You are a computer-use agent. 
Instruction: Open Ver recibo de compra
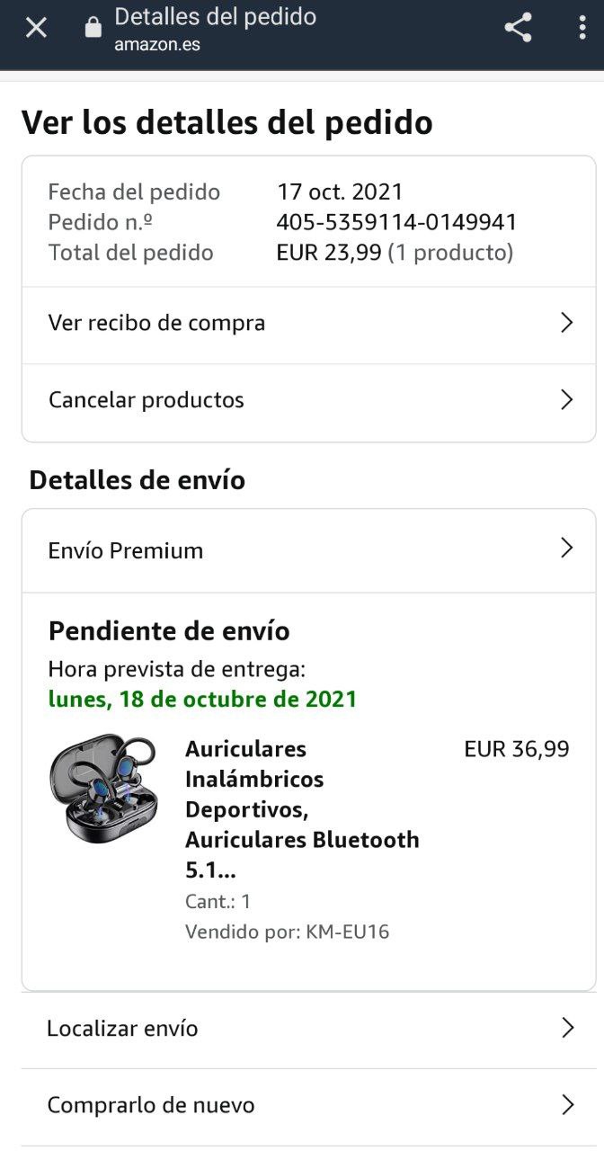308,325
